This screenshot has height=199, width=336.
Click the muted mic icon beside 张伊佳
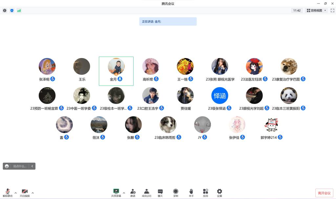pyautogui.click(x=242, y=137)
